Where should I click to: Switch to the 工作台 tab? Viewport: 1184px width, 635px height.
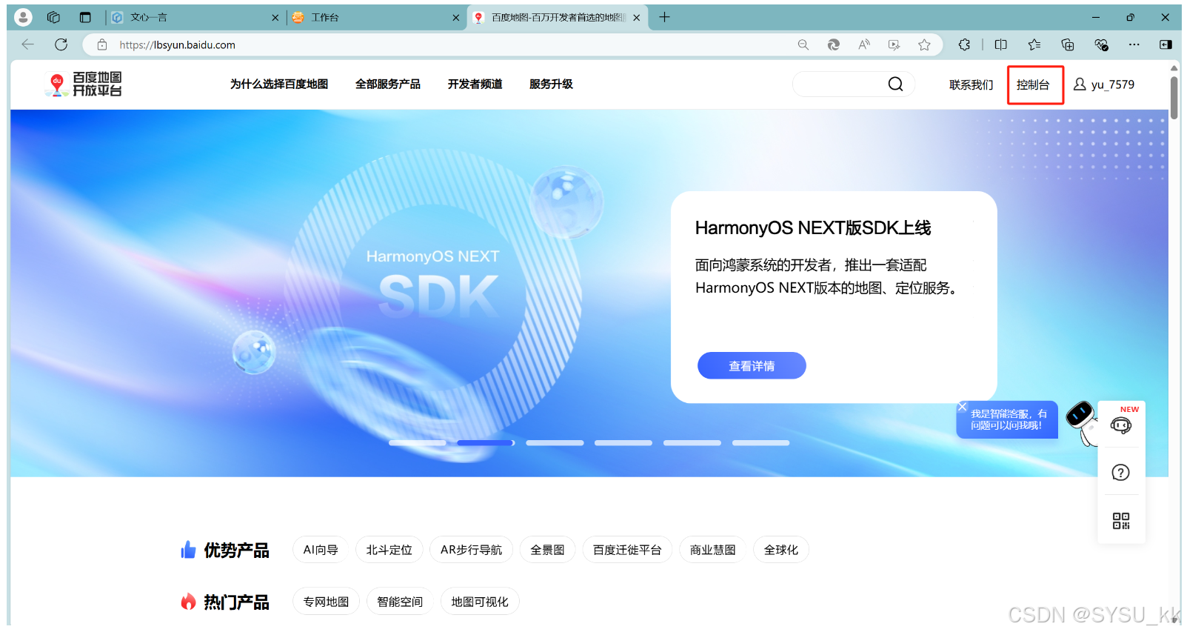coord(375,17)
